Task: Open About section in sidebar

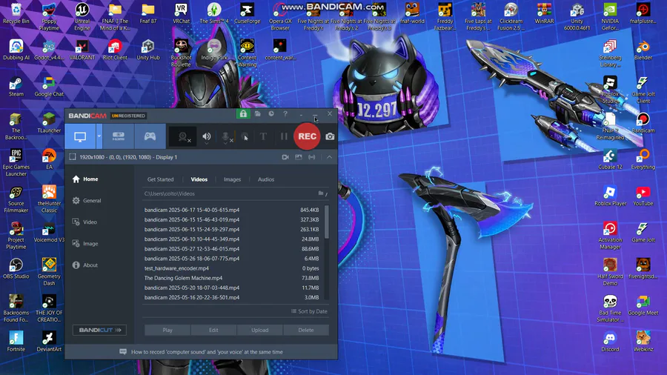Action: (x=85, y=265)
